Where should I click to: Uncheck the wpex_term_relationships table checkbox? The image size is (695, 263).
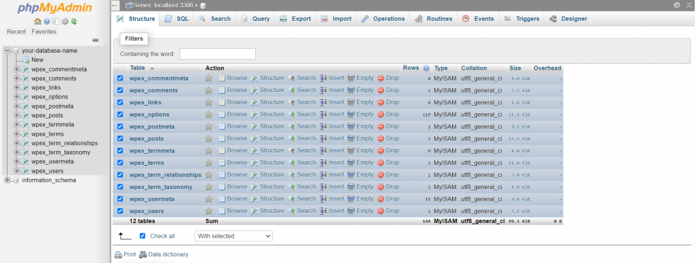[120, 175]
